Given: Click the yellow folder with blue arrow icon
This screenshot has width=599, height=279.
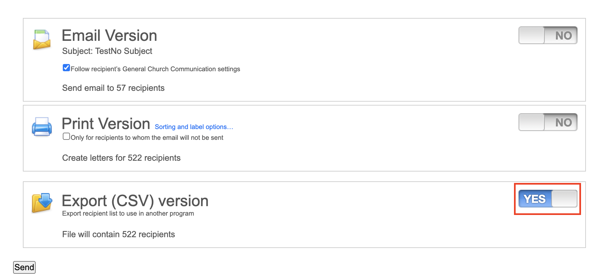Looking at the screenshot, I should [42, 203].
